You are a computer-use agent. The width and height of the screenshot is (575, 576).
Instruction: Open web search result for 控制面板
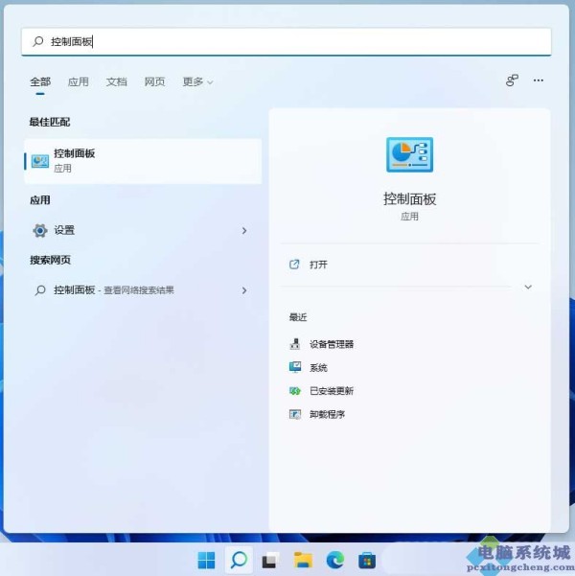click(143, 290)
